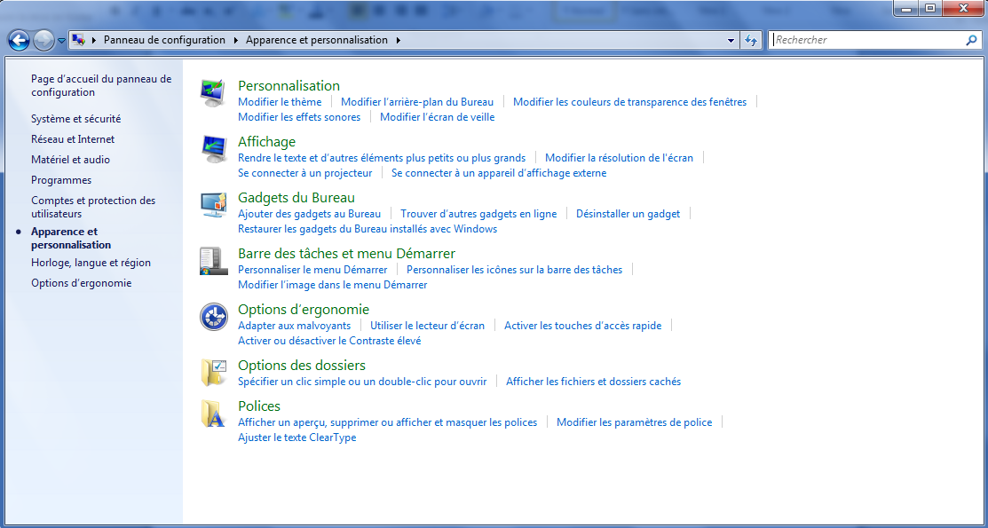
Task: Open Ajuster le texte ClearType link
Action: click(296, 437)
